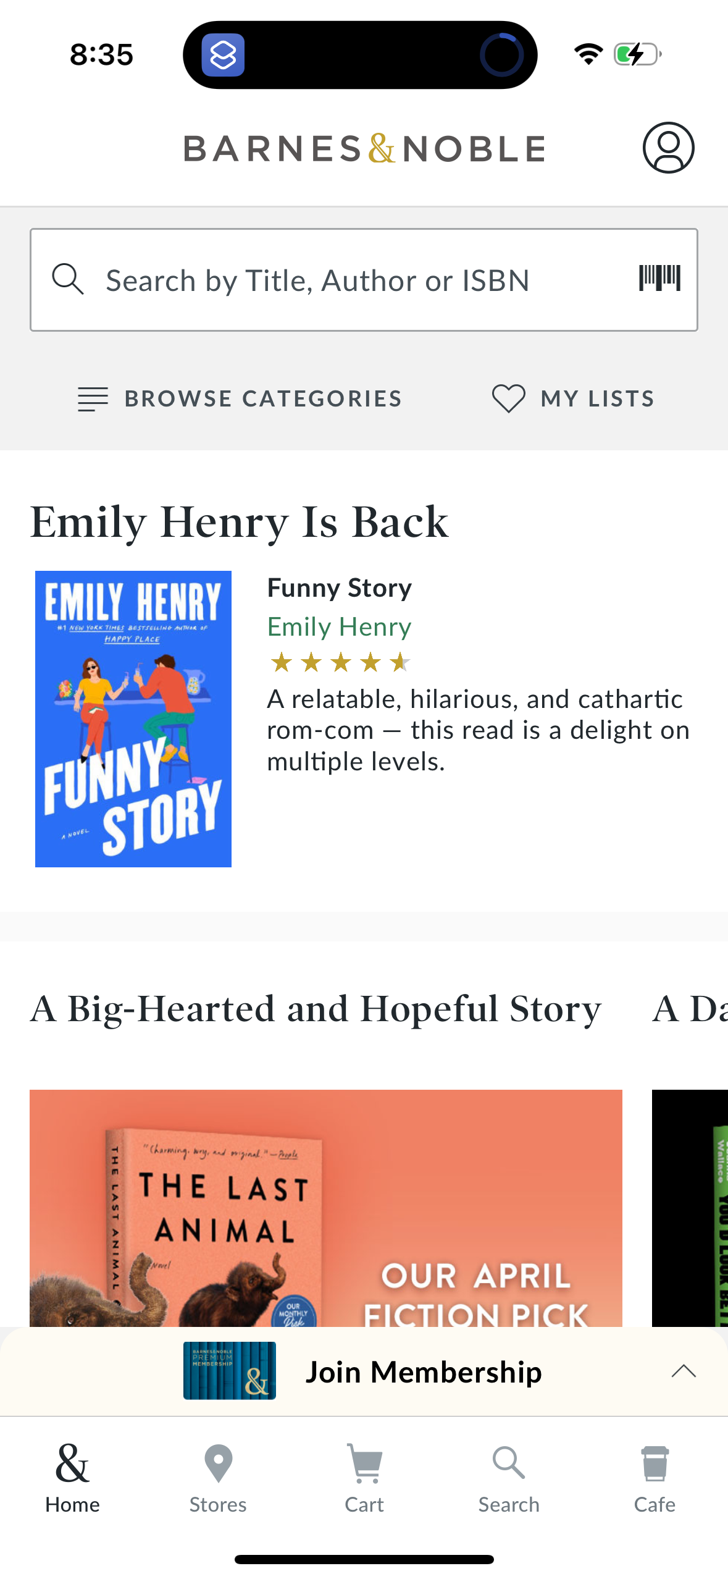Open the Funny Story book cover

[x=133, y=718]
